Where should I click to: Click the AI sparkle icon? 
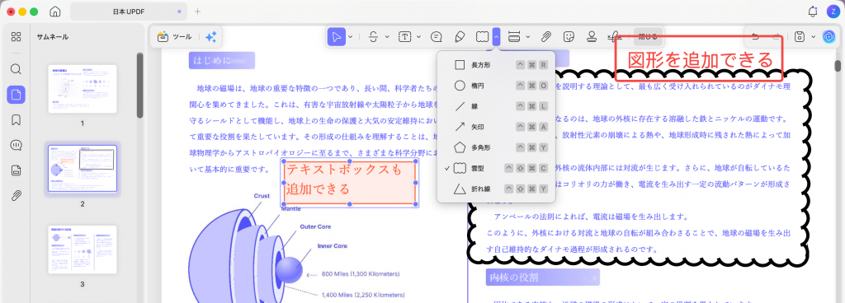point(210,36)
